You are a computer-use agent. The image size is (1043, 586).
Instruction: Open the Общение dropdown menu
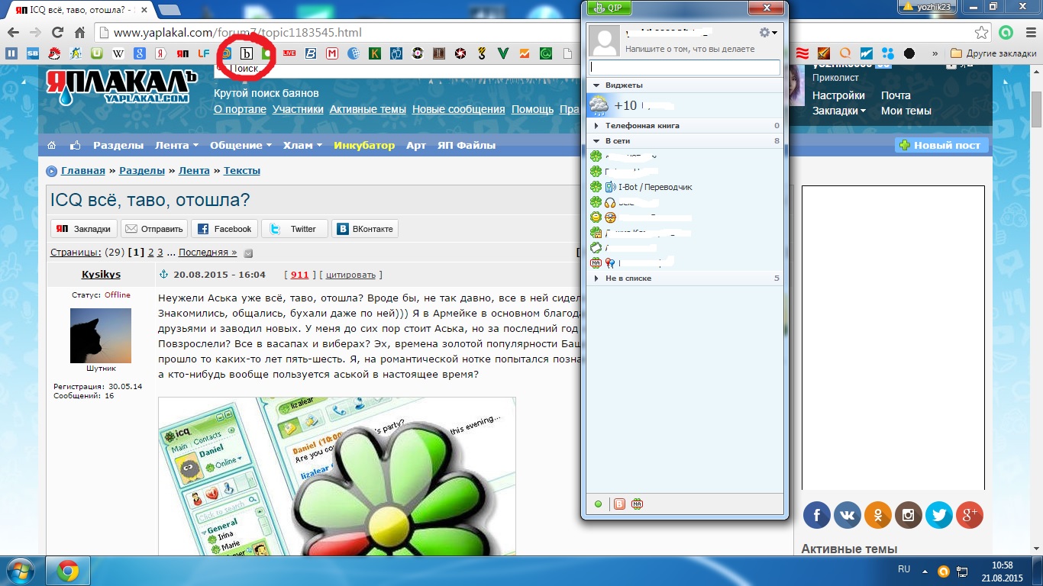click(241, 145)
